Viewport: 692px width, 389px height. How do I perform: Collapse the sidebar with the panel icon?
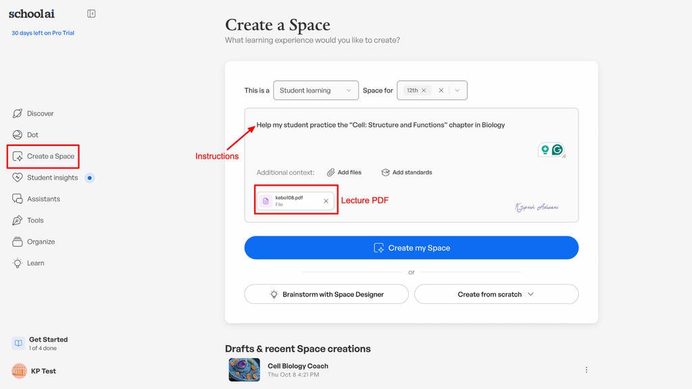click(91, 14)
